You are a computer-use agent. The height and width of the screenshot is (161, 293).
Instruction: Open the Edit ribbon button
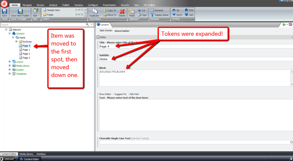coord(36,12)
